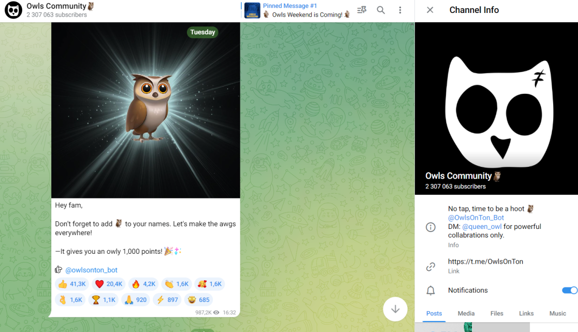Image resolution: width=578 pixels, height=332 pixels.
Task: Add lightning bolt reaction 897
Action: 167,299
